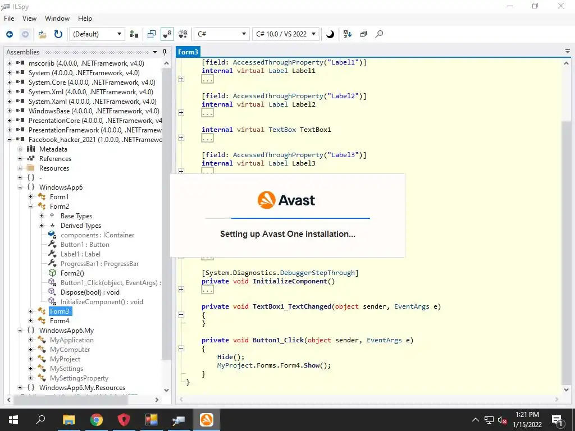Toggle show all types and members
This screenshot has width=575, height=431.
coord(182,34)
